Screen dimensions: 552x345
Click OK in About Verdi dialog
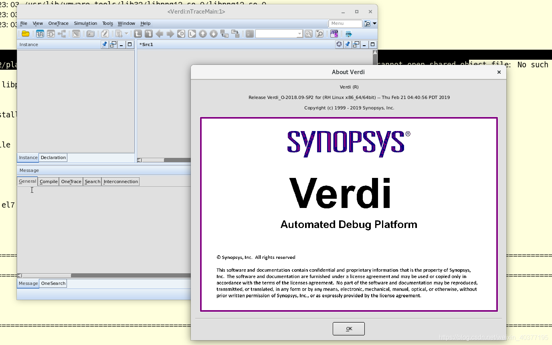point(349,329)
